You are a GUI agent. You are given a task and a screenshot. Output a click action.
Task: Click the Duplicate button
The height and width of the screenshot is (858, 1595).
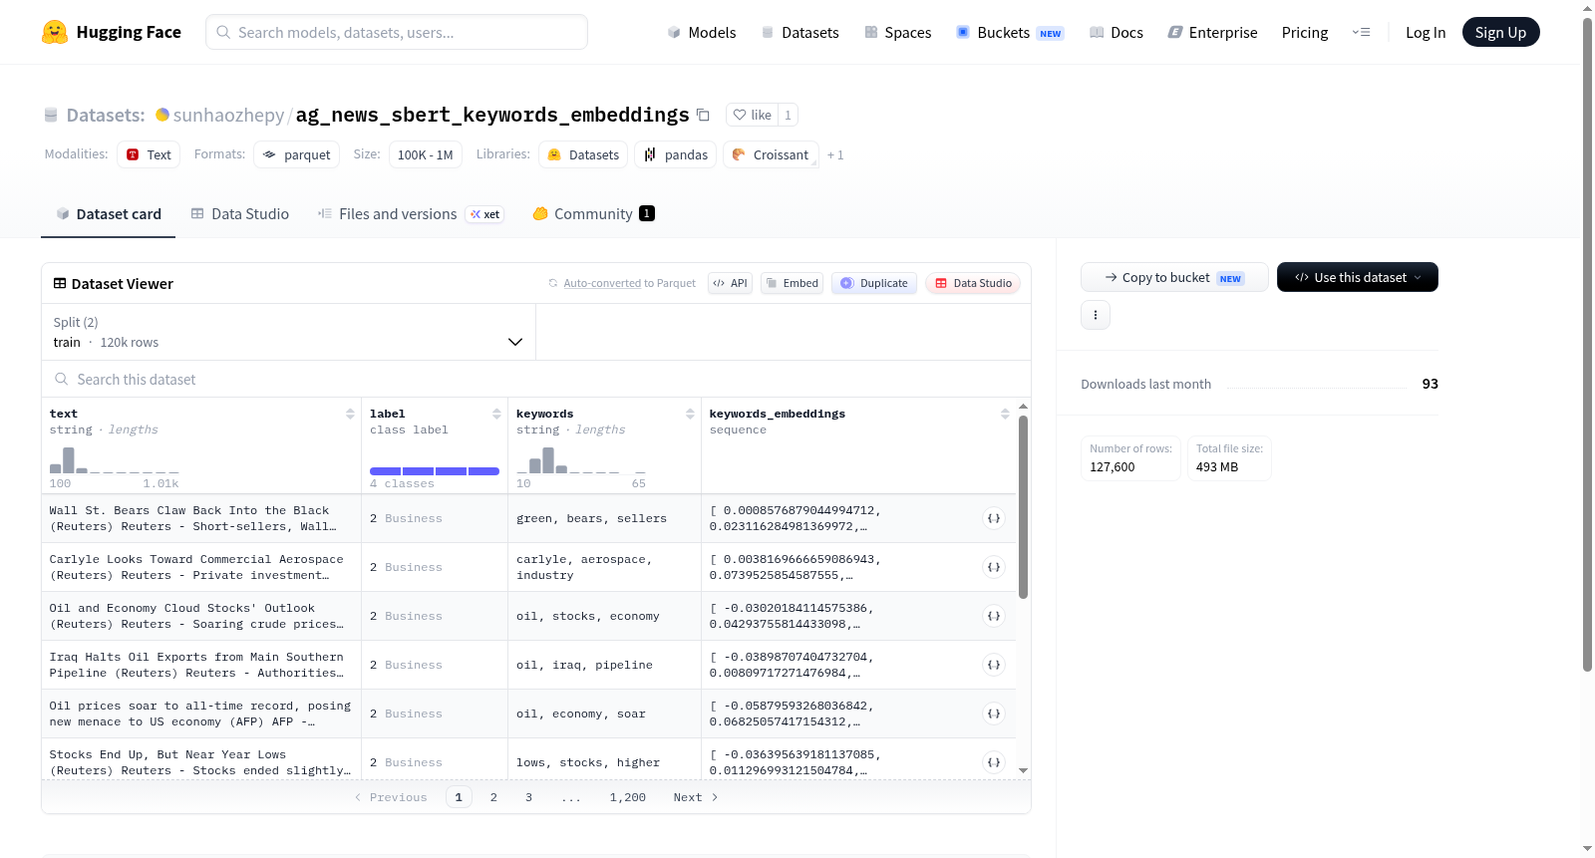pos(874,283)
